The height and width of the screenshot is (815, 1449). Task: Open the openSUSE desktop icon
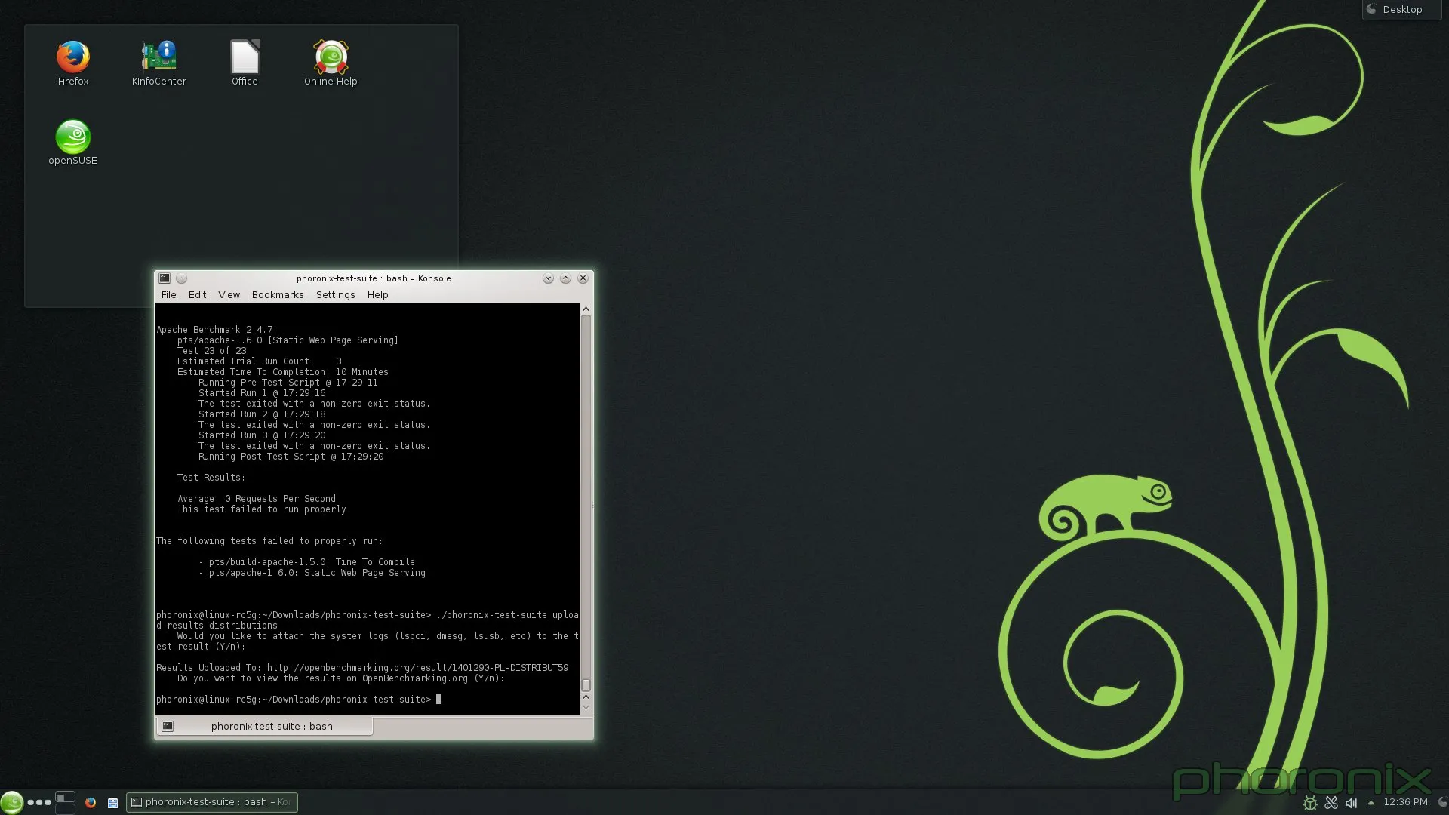(x=73, y=138)
